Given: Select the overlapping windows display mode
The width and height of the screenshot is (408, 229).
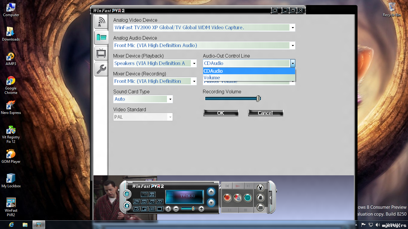Looking at the screenshot, I should tap(136, 209).
